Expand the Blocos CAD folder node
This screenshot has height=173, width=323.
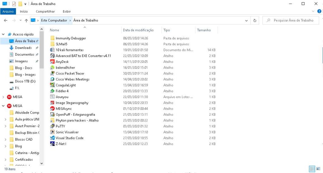coord(5,139)
